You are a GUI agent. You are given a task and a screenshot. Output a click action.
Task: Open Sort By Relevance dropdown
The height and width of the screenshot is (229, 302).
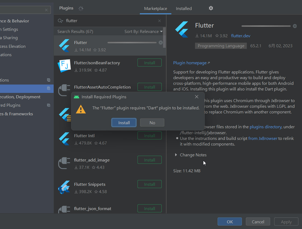click(144, 32)
